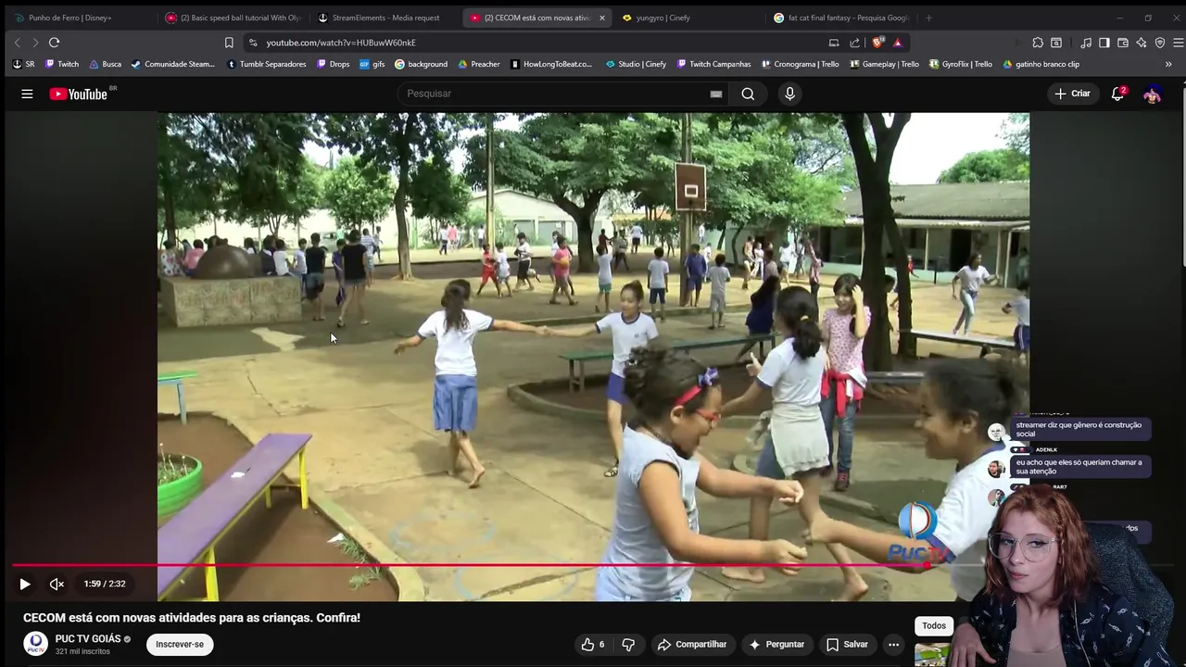Open the playlist music note icon

(1086, 43)
